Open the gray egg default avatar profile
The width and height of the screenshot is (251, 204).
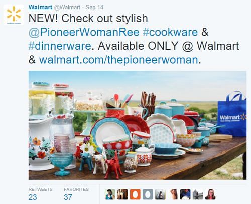coord(148,194)
